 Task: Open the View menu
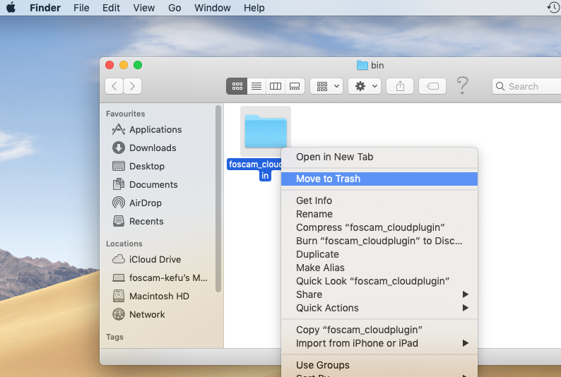point(144,8)
